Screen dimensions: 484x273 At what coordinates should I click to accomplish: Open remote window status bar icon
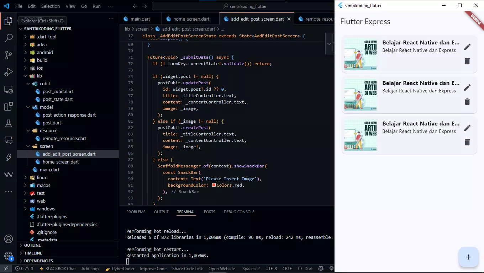point(6,269)
